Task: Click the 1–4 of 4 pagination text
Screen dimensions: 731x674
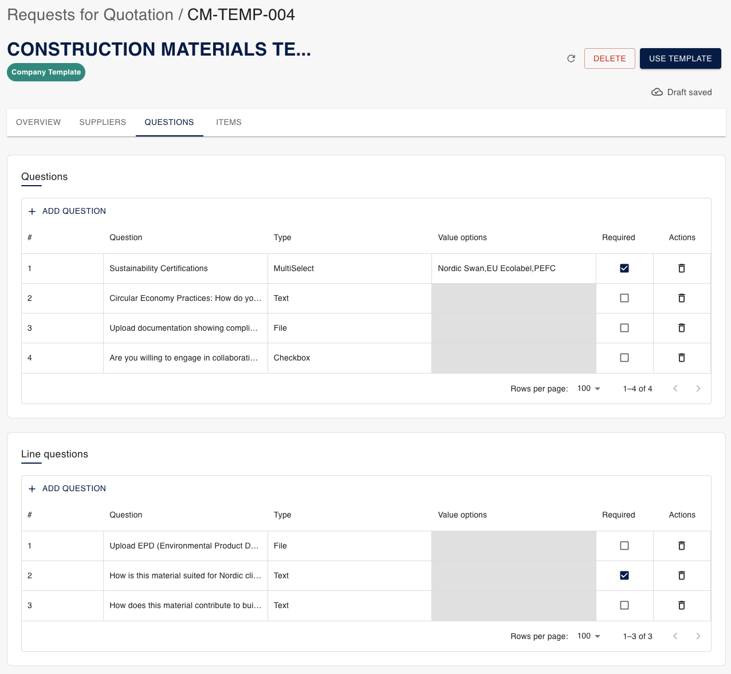Action: (638, 389)
